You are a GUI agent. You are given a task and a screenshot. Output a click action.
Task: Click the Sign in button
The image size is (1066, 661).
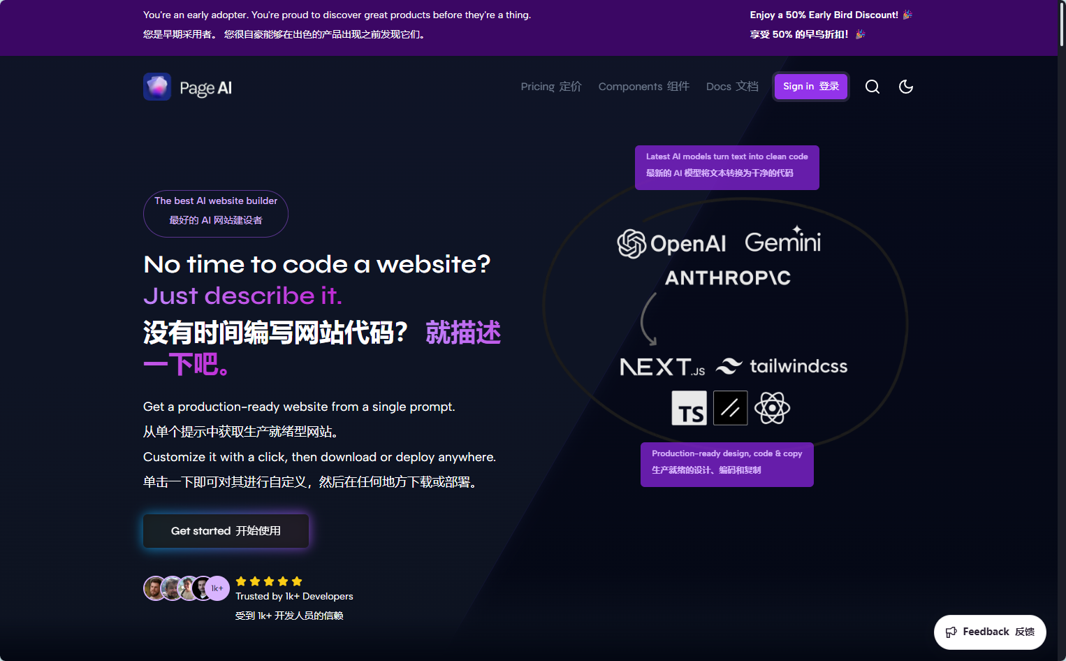coord(811,87)
